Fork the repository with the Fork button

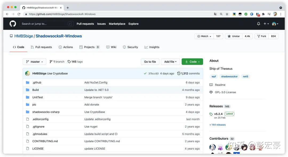pos(262,36)
